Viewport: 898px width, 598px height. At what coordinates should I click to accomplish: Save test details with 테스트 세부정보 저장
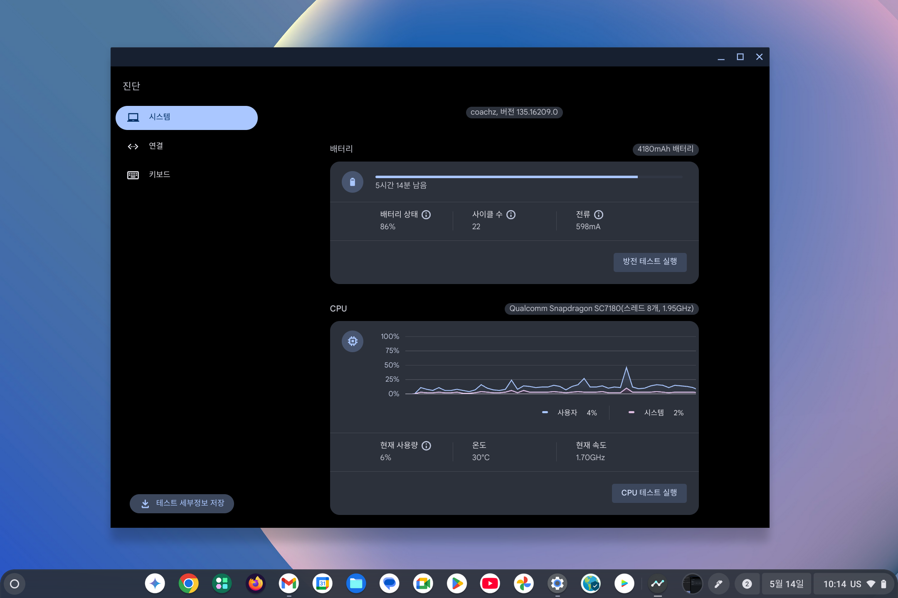pos(182,503)
